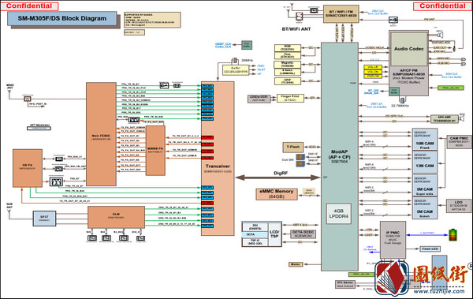Viewport: 473px width, 299px height.
Task: Click the Magnetic sensor box
Action: point(288,65)
